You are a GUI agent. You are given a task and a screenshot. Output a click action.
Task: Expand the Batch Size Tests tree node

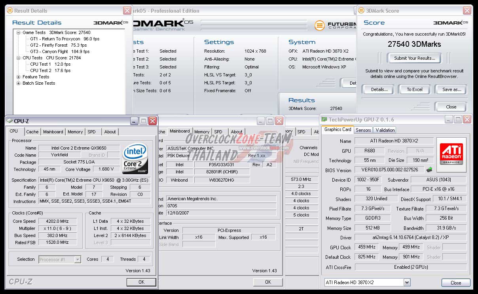click(x=19, y=83)
